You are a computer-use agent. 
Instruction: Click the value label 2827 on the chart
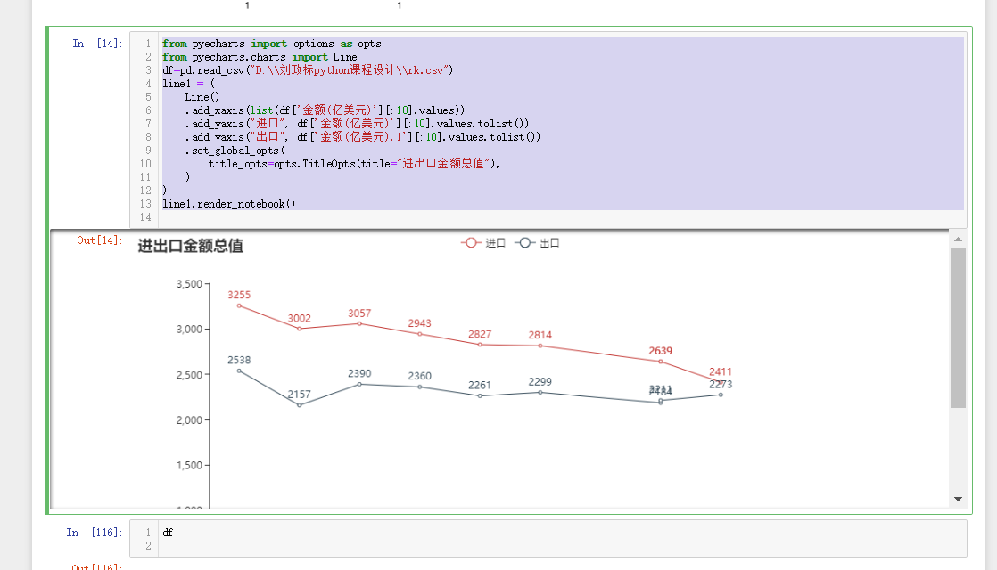(x=480, y=334)
